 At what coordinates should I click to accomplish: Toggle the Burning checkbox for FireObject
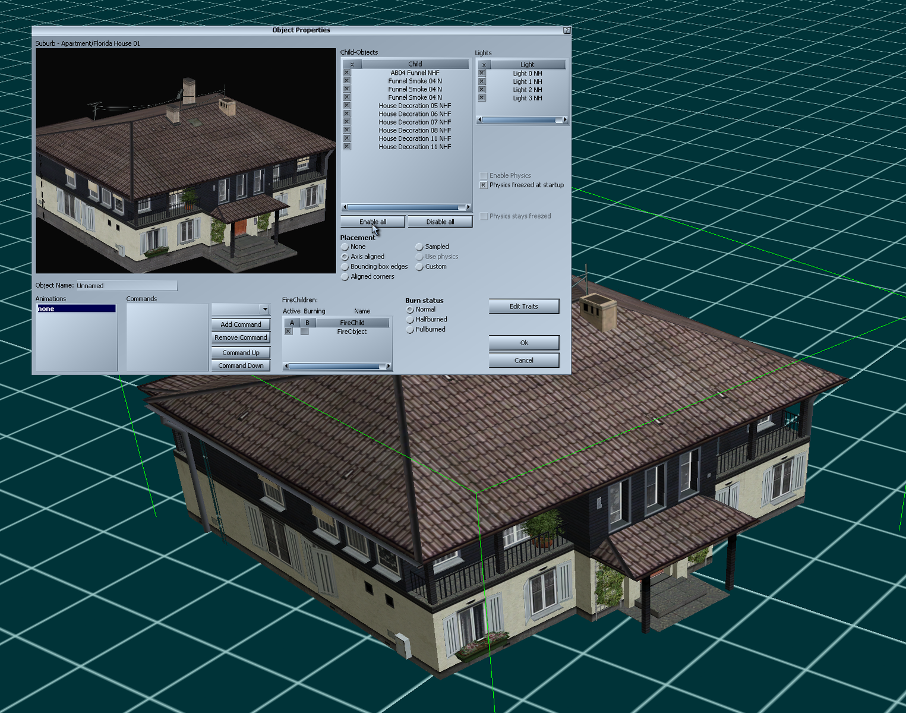tap(304, 332)
